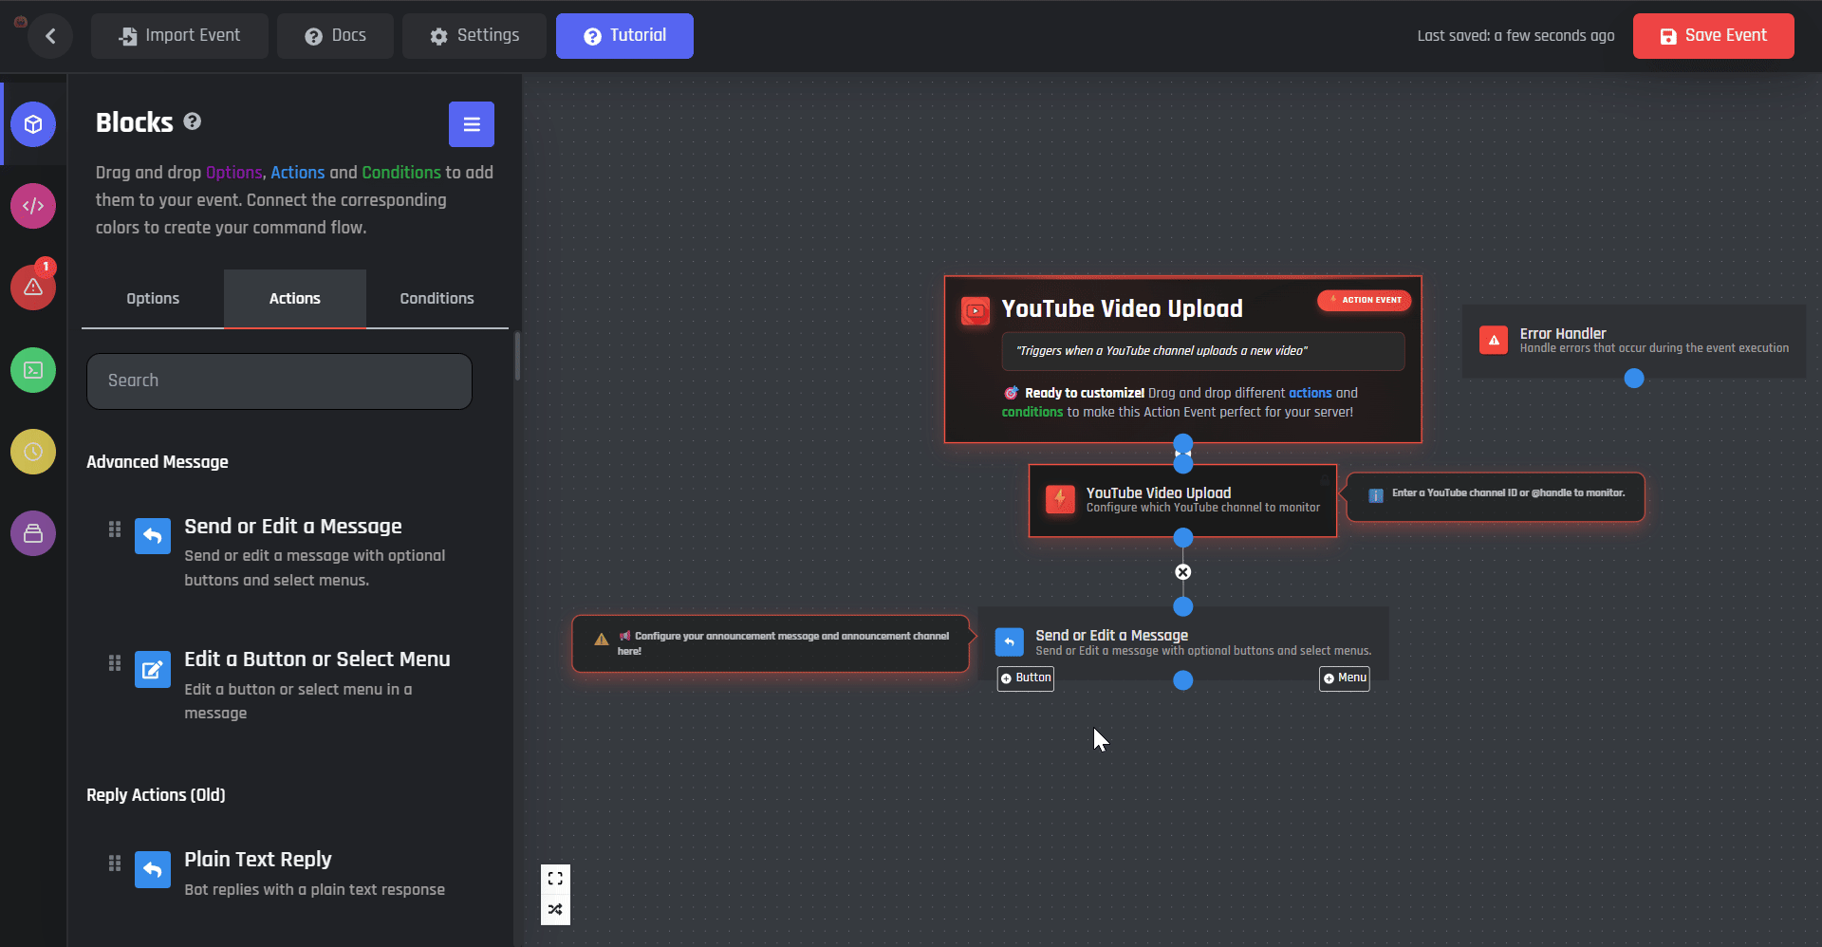Click the Plain Text Reply title
The image size is (1822, 947).
click(258, 860)
